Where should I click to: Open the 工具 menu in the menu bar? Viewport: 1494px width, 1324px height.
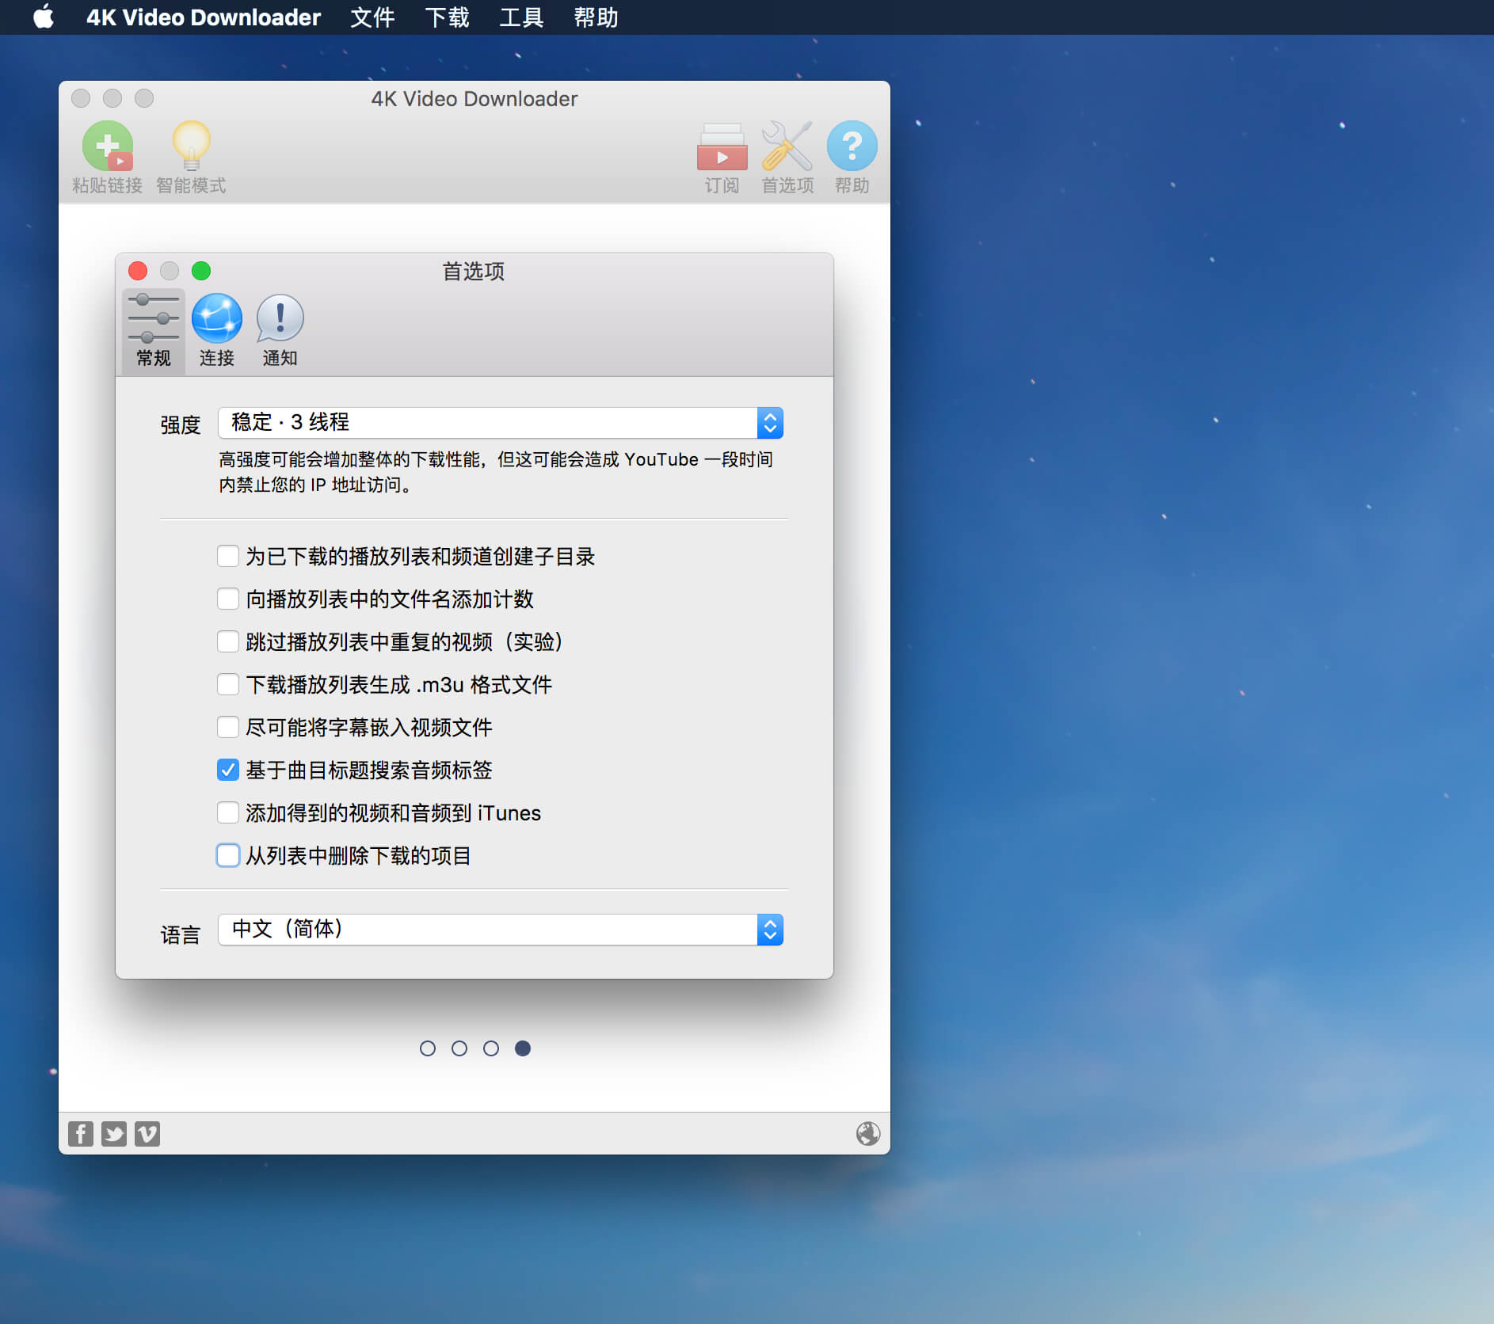[x=521, y=17]
